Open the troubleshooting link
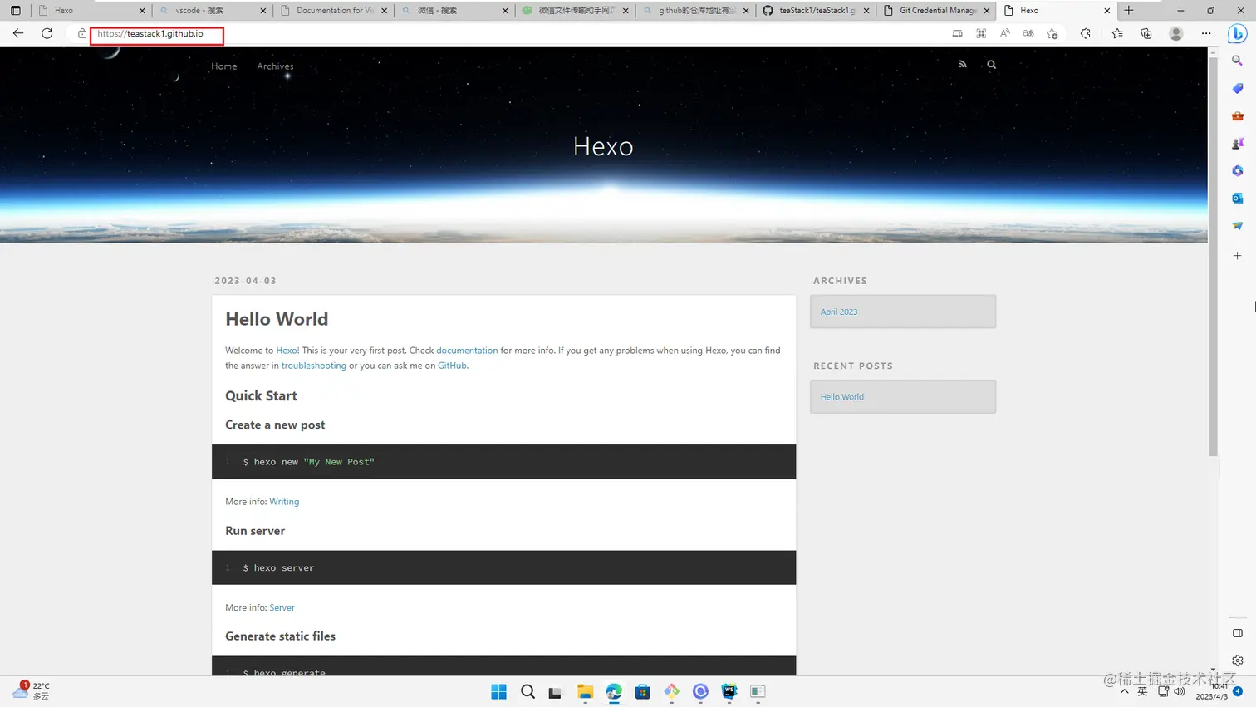This screenshot has width=1256, height=707. (x=314, y=366)
